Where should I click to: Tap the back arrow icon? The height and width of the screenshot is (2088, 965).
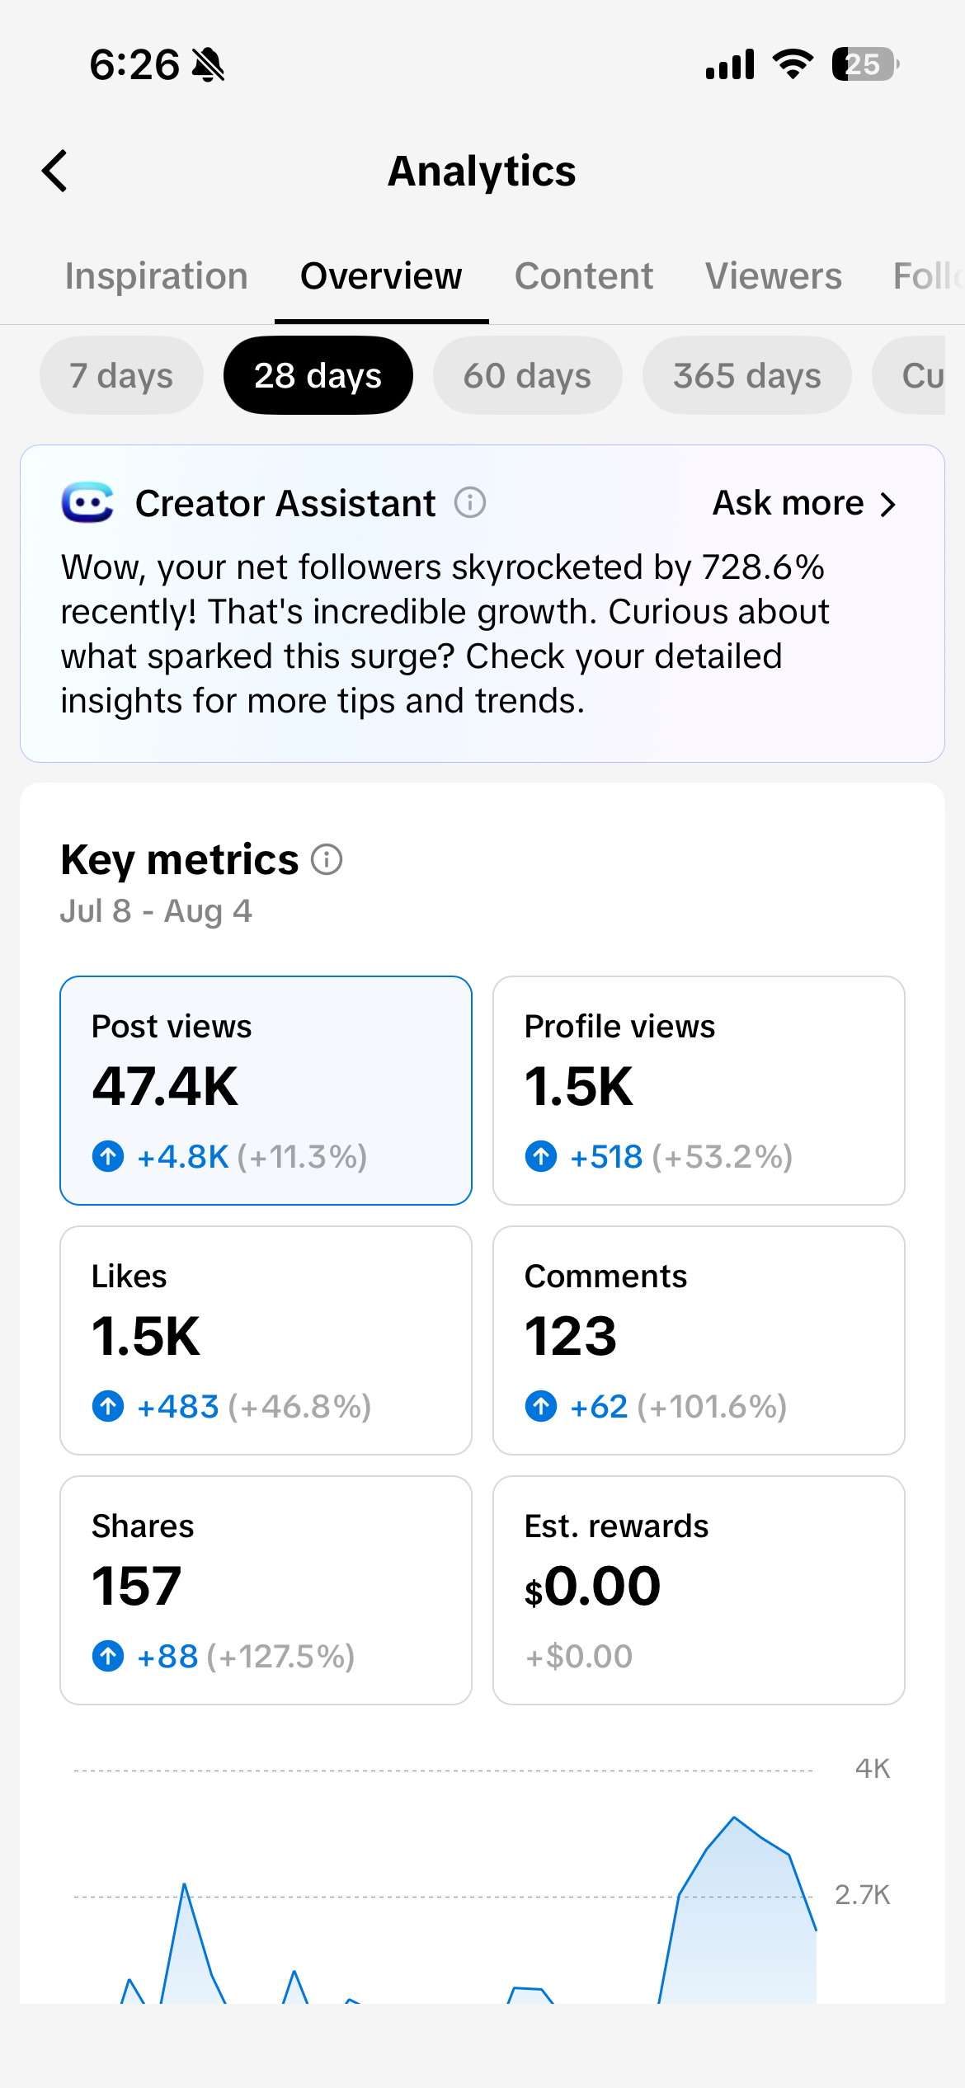click(54, 171)
